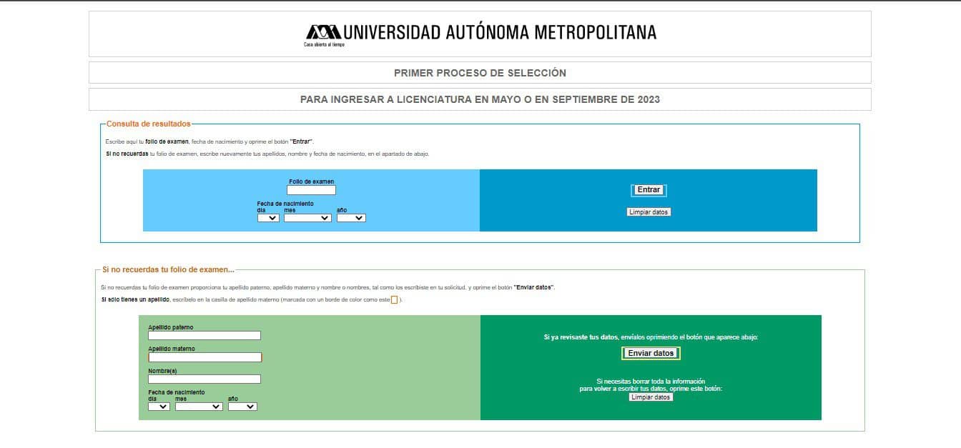Click the UAM university logo
Image resolution: width=961 pixels, height=448 pixels.
click(480, 34)
